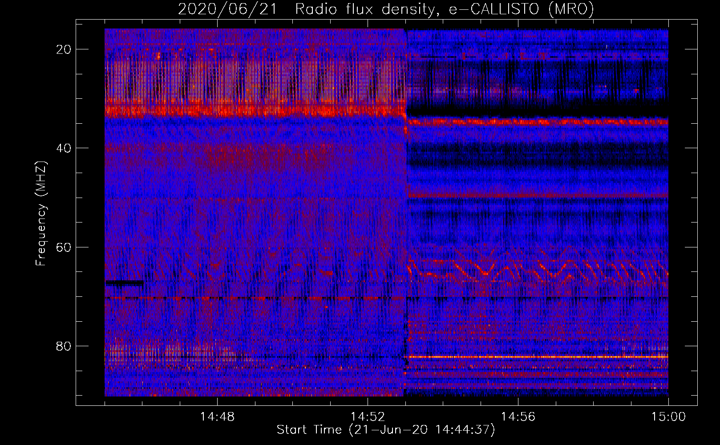Select the 40 MHz frequency tick label
Screen dimensions: 720x445
[64, 148]
